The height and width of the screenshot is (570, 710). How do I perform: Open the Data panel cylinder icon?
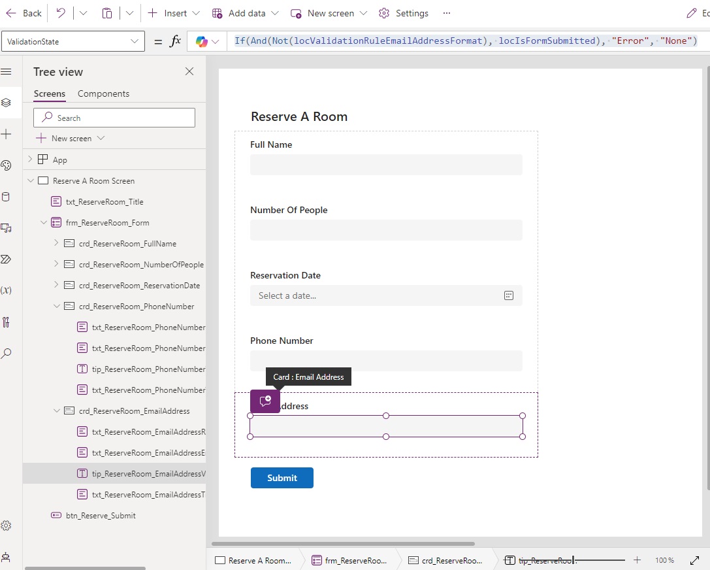7,197
